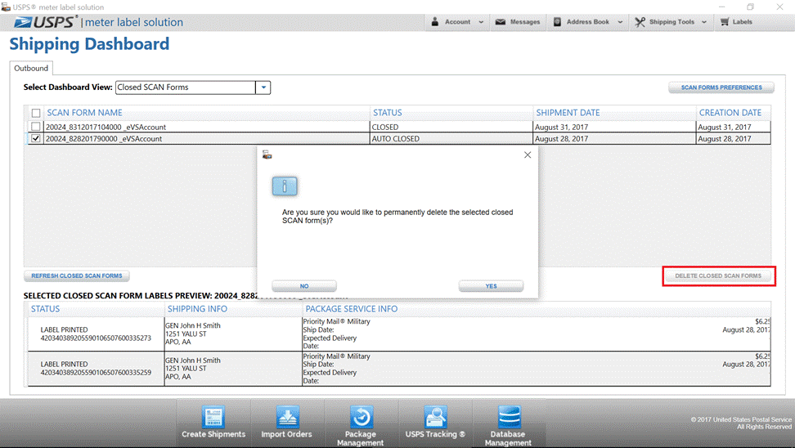Viewport: 795px width, 448px height.
Task: Click August 31, 2017 shipment date cell
Action: 614,128
